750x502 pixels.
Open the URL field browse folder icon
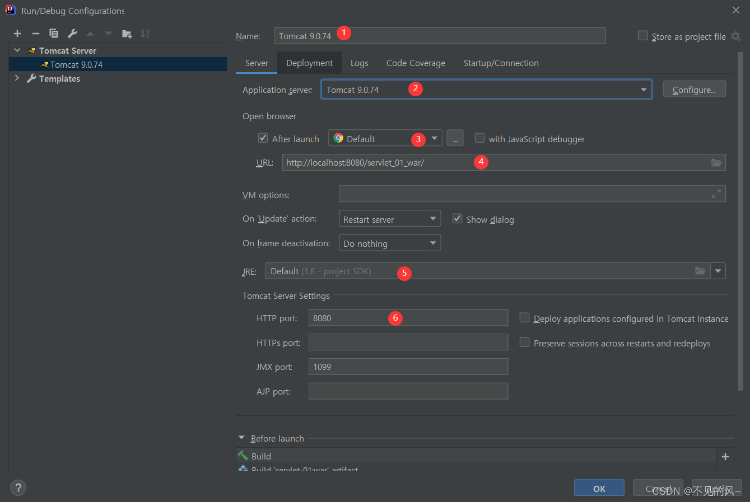[716, 162]
